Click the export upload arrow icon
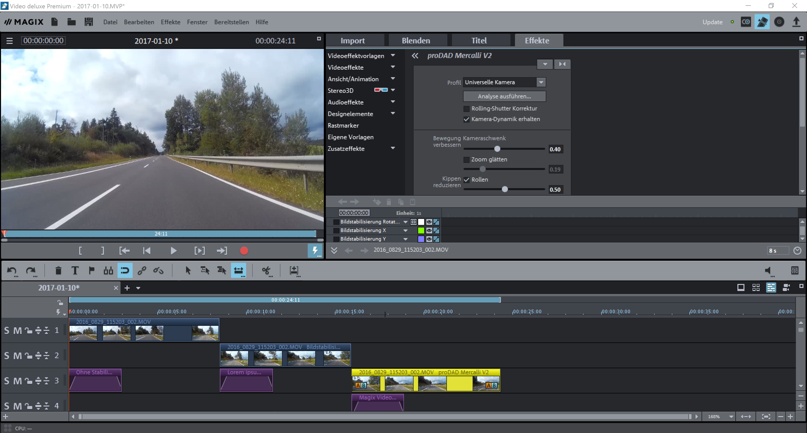This screenshot has width=807, height=433. pyautogui.click(x=796, y=22)
